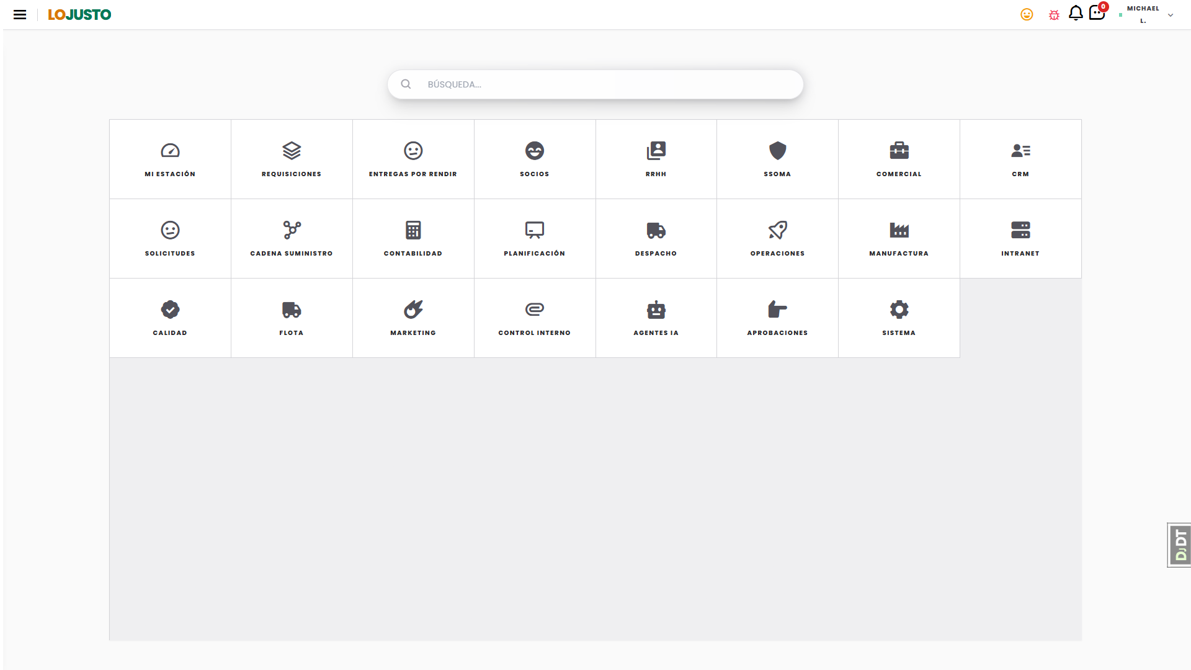Open the Cadena Suministro module
Image resolution: width=1191 pixels, height=670 pixels.
(x=292, y=238)
